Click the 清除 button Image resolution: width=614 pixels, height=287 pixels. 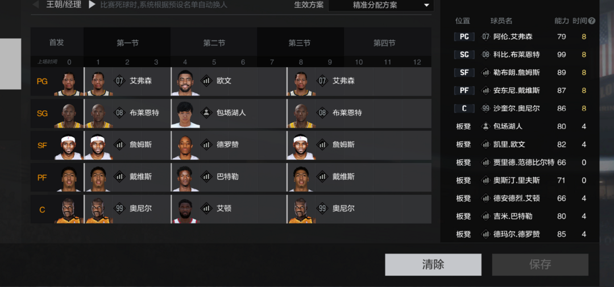click(x=433, y=265)
